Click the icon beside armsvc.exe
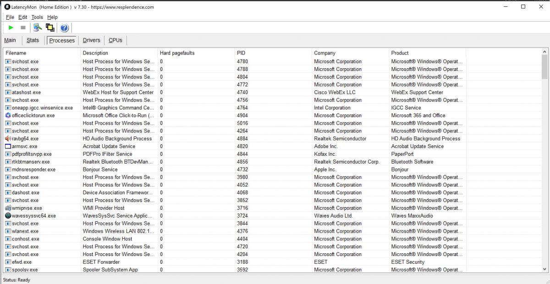The height and width of the screenshot is (284, 550). pos(8,147)
